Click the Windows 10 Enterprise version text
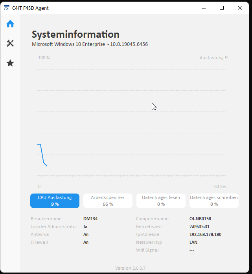Image resolution: width=252 pixels, height=274 pixels. pyautogui.click(x=90, y=44)
